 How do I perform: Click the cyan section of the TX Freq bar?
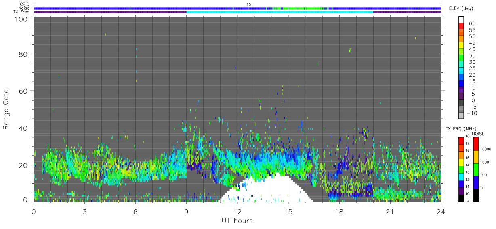280,12
